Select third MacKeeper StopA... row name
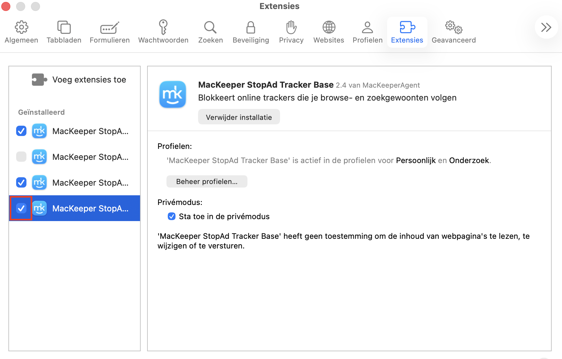The height and width of the screenshot is (359, 562). click(x=90, y=183)
